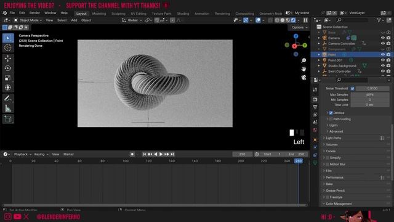Image resolution: width=394 pixels, height=222 pixels.
Task: Open the Tool properties tab icon
Action: pyautogui.click(x=315, y=89)
